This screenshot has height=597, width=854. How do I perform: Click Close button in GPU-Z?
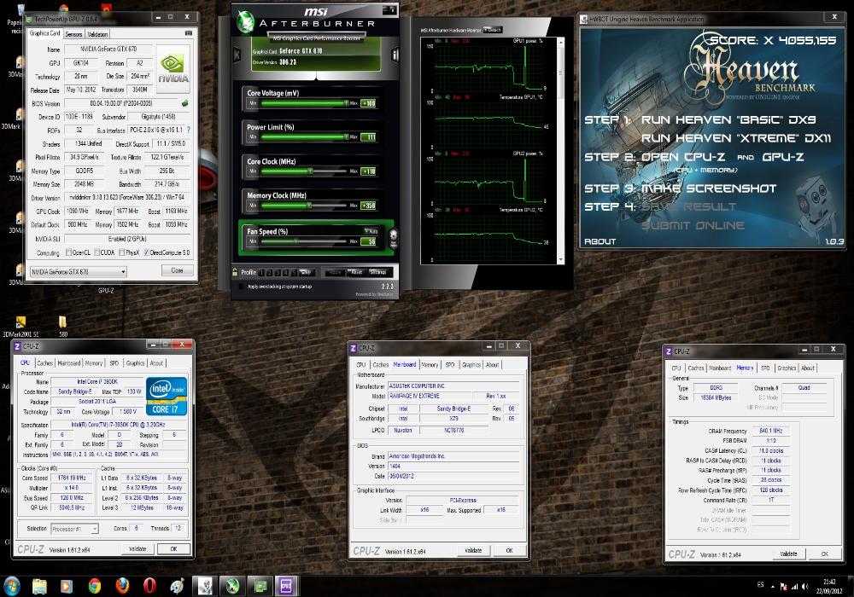click(177, 270)
